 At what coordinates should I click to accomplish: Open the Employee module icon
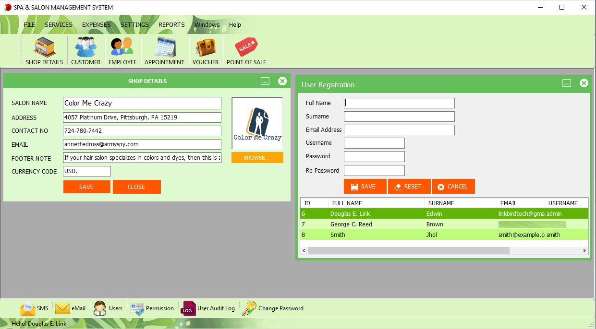pyautogui.click(x=122, y=50)
